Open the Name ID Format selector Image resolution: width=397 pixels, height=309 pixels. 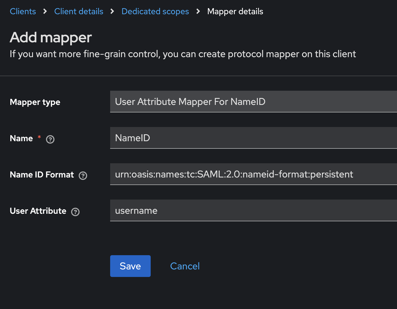click(254, 174)
